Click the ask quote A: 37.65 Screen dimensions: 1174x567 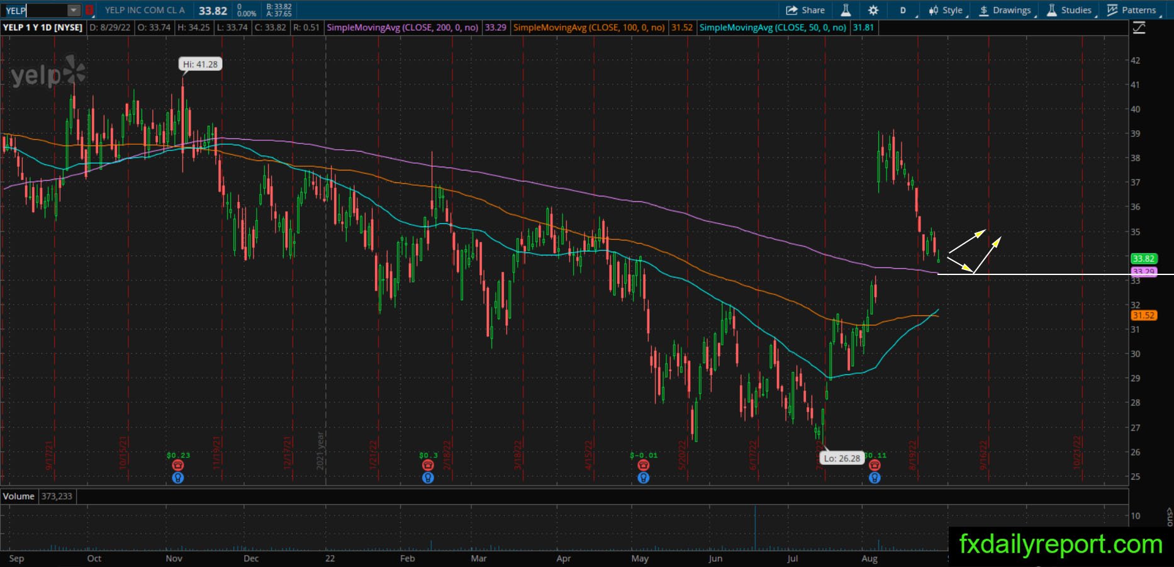[279, 14]
